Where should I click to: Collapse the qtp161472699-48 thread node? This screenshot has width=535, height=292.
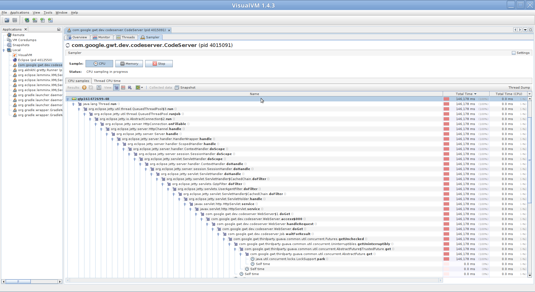68,99
